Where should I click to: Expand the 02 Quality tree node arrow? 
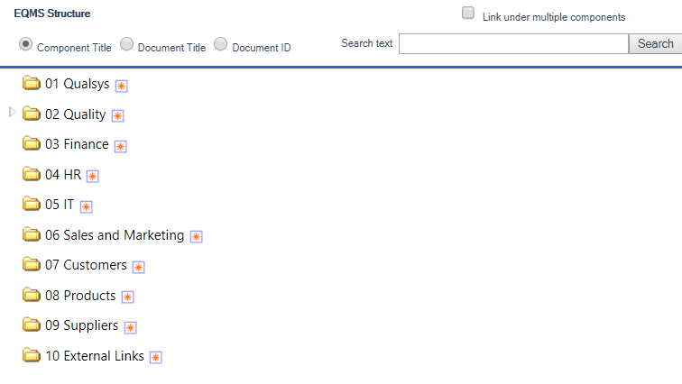pos(13,113)
